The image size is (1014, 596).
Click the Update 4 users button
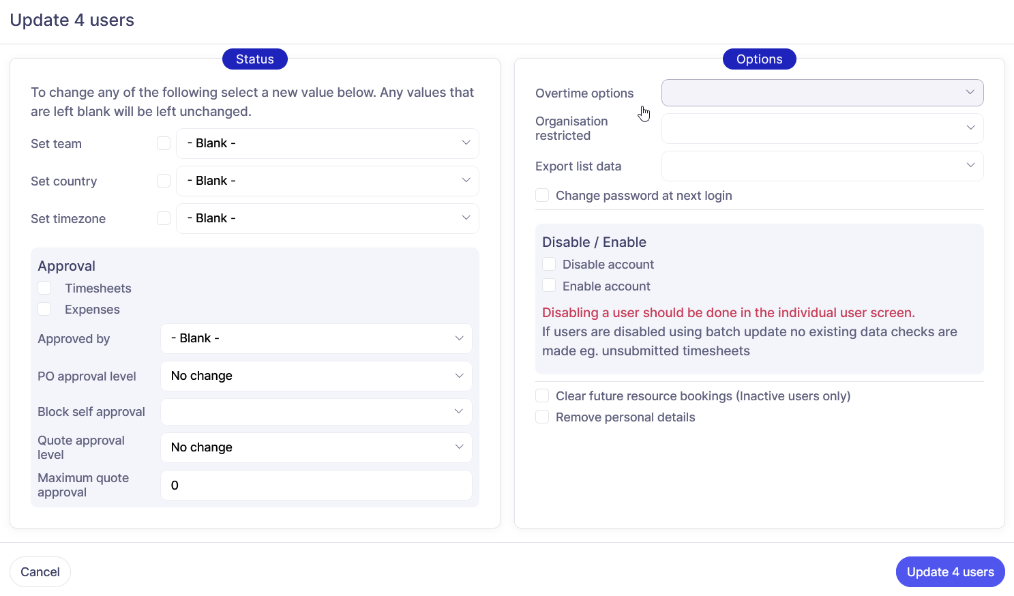(x=950, y=572)
